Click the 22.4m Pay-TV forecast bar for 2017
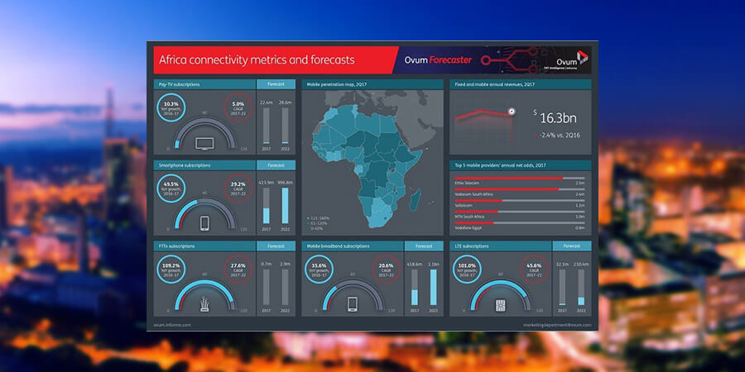This screenshot has height=372, width=745. point(266,126)
